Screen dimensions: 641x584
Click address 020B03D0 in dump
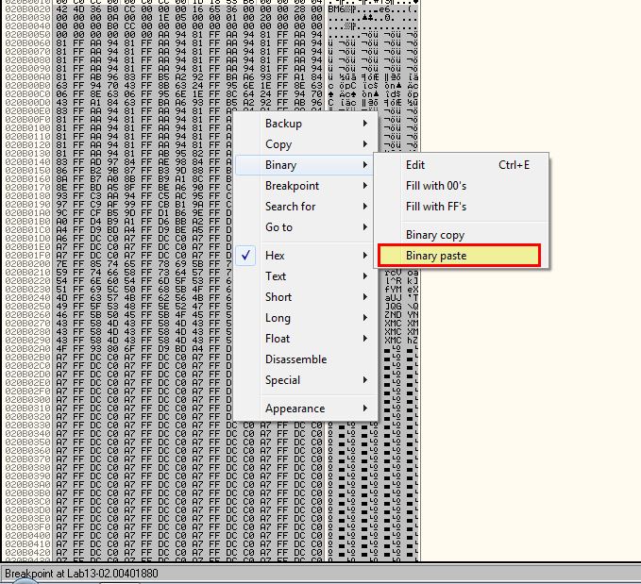point(27,510)
